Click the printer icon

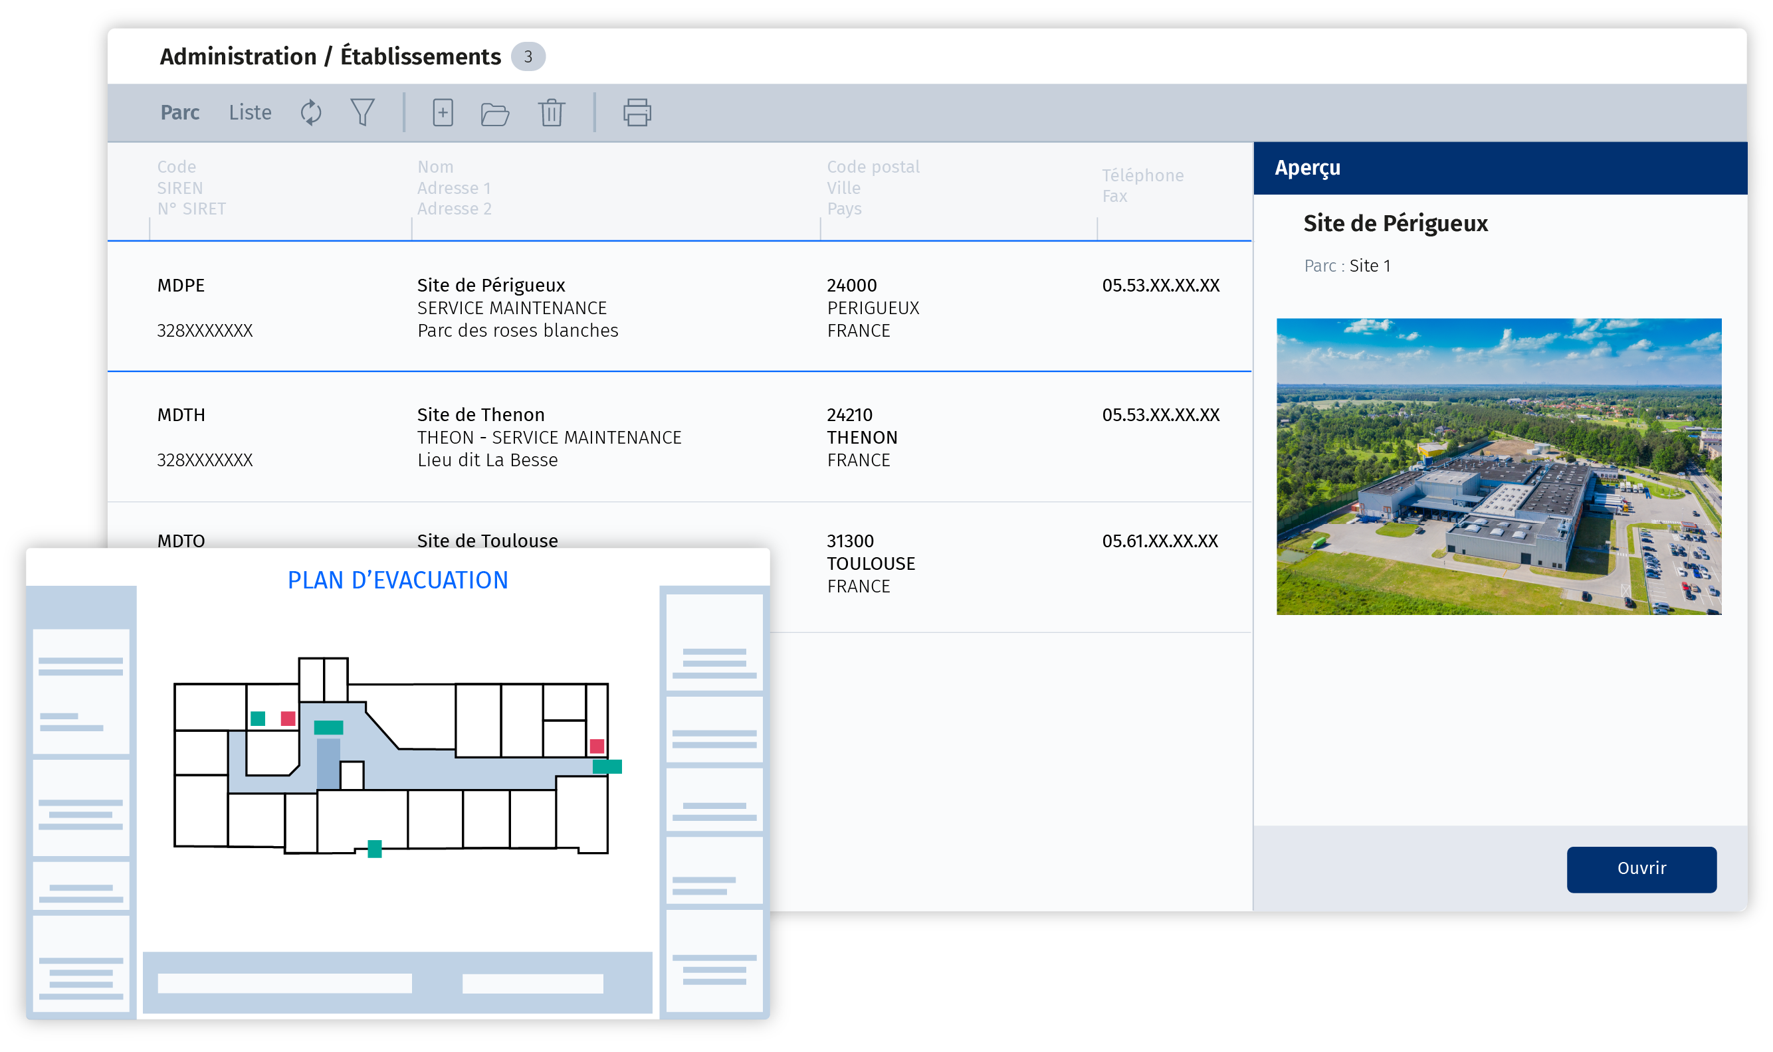pos(636,112)
